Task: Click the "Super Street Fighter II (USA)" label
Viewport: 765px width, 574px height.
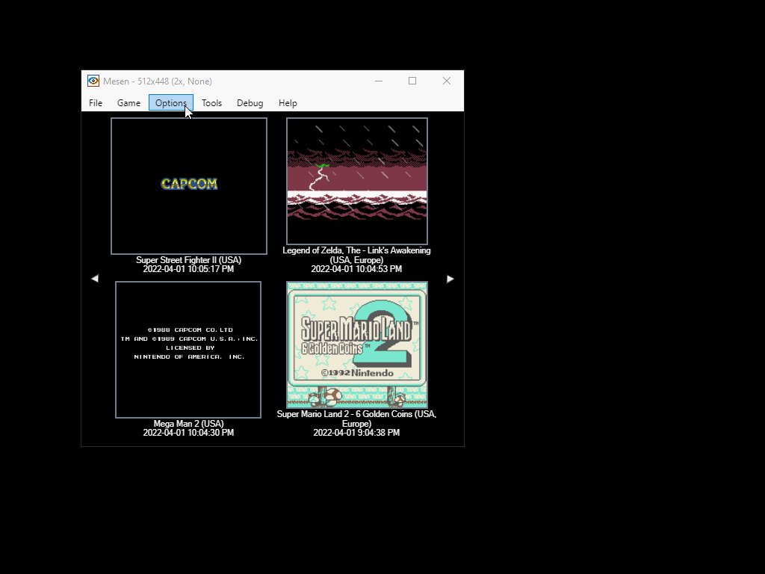Action: [189, 260]
